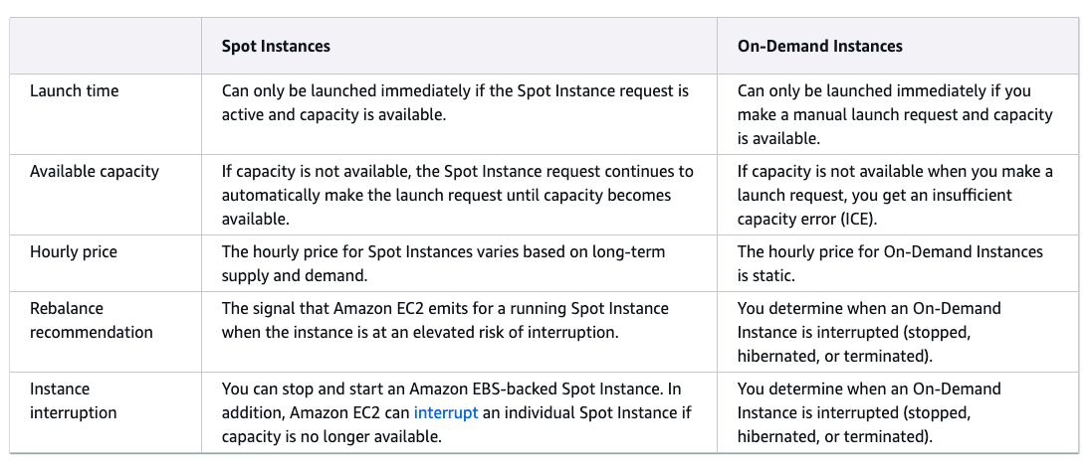
Task: Click the "Instance interruption" row label
Action: (x=73, y=400)
